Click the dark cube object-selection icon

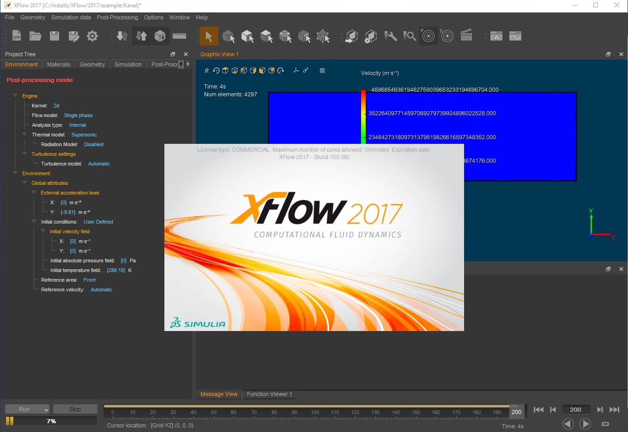[x=228, y=36]
